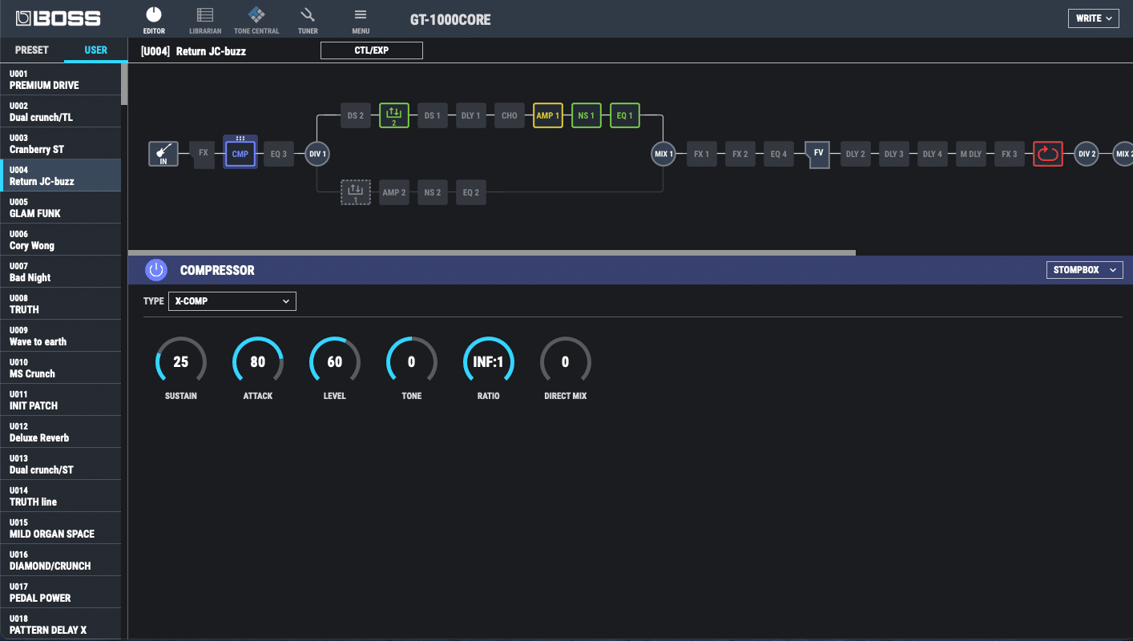Select the FX 1 block
The height and width of the screenshot is (641, 1133).
click(702, 154)
